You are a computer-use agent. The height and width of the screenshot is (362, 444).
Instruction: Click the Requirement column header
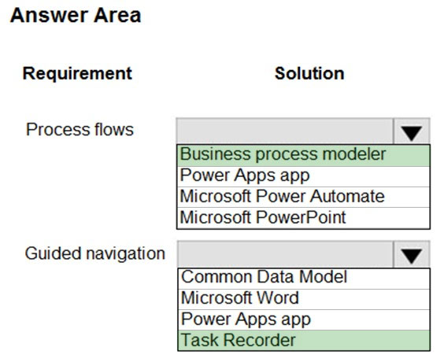[x=77, y=73]
